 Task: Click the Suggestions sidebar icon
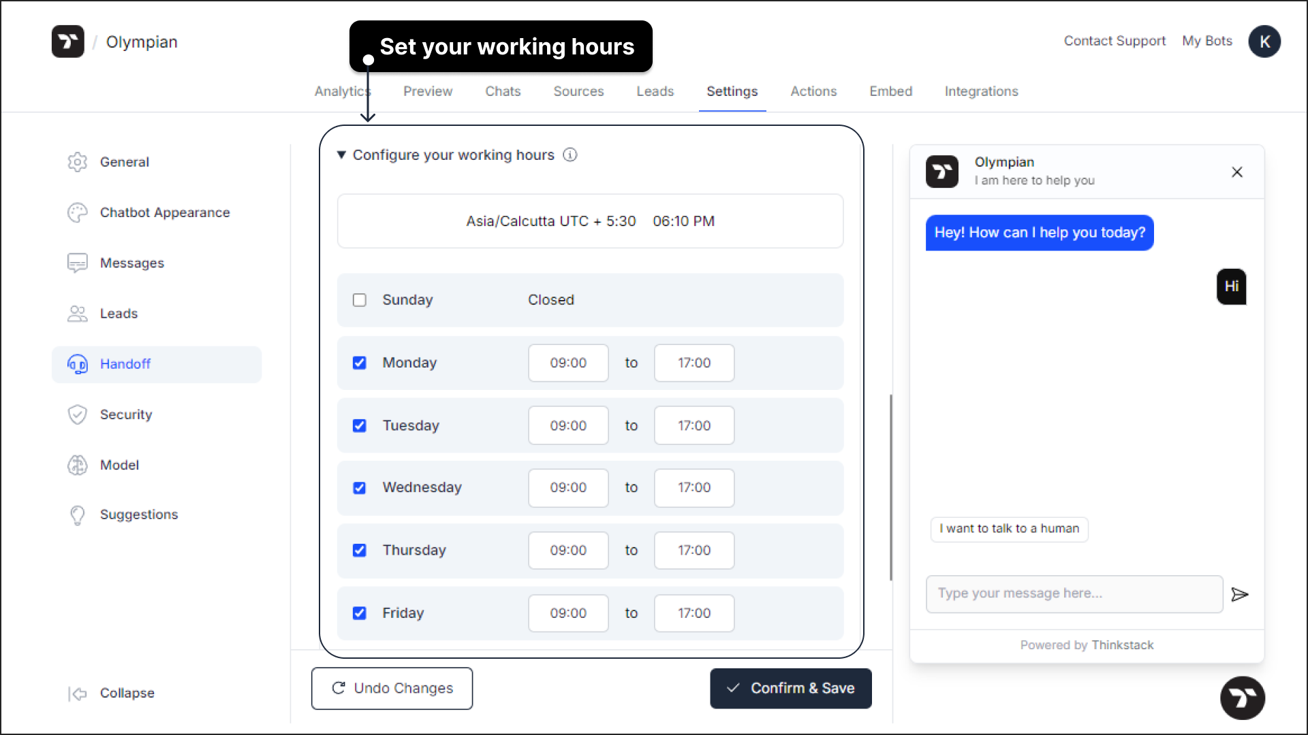coord(77,514)
